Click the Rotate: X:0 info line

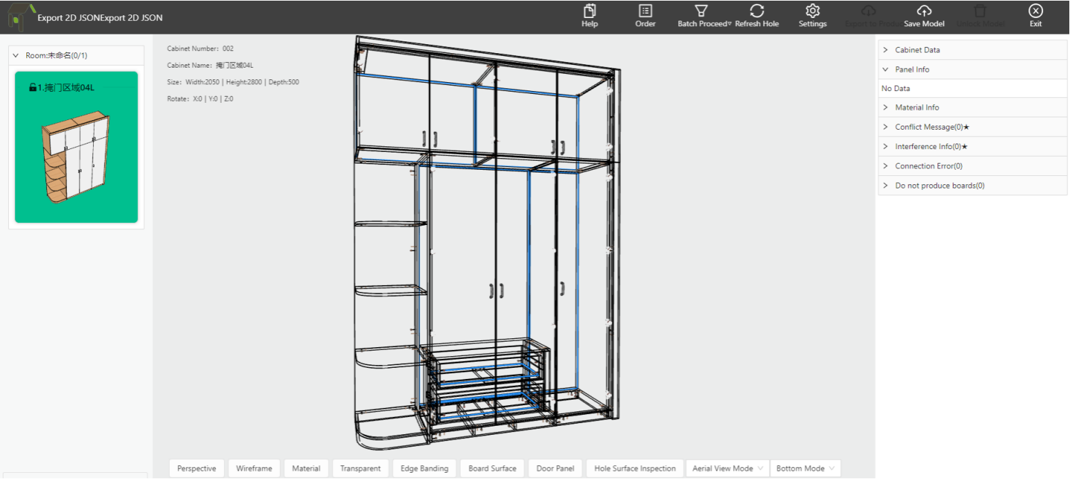(200, 99)
